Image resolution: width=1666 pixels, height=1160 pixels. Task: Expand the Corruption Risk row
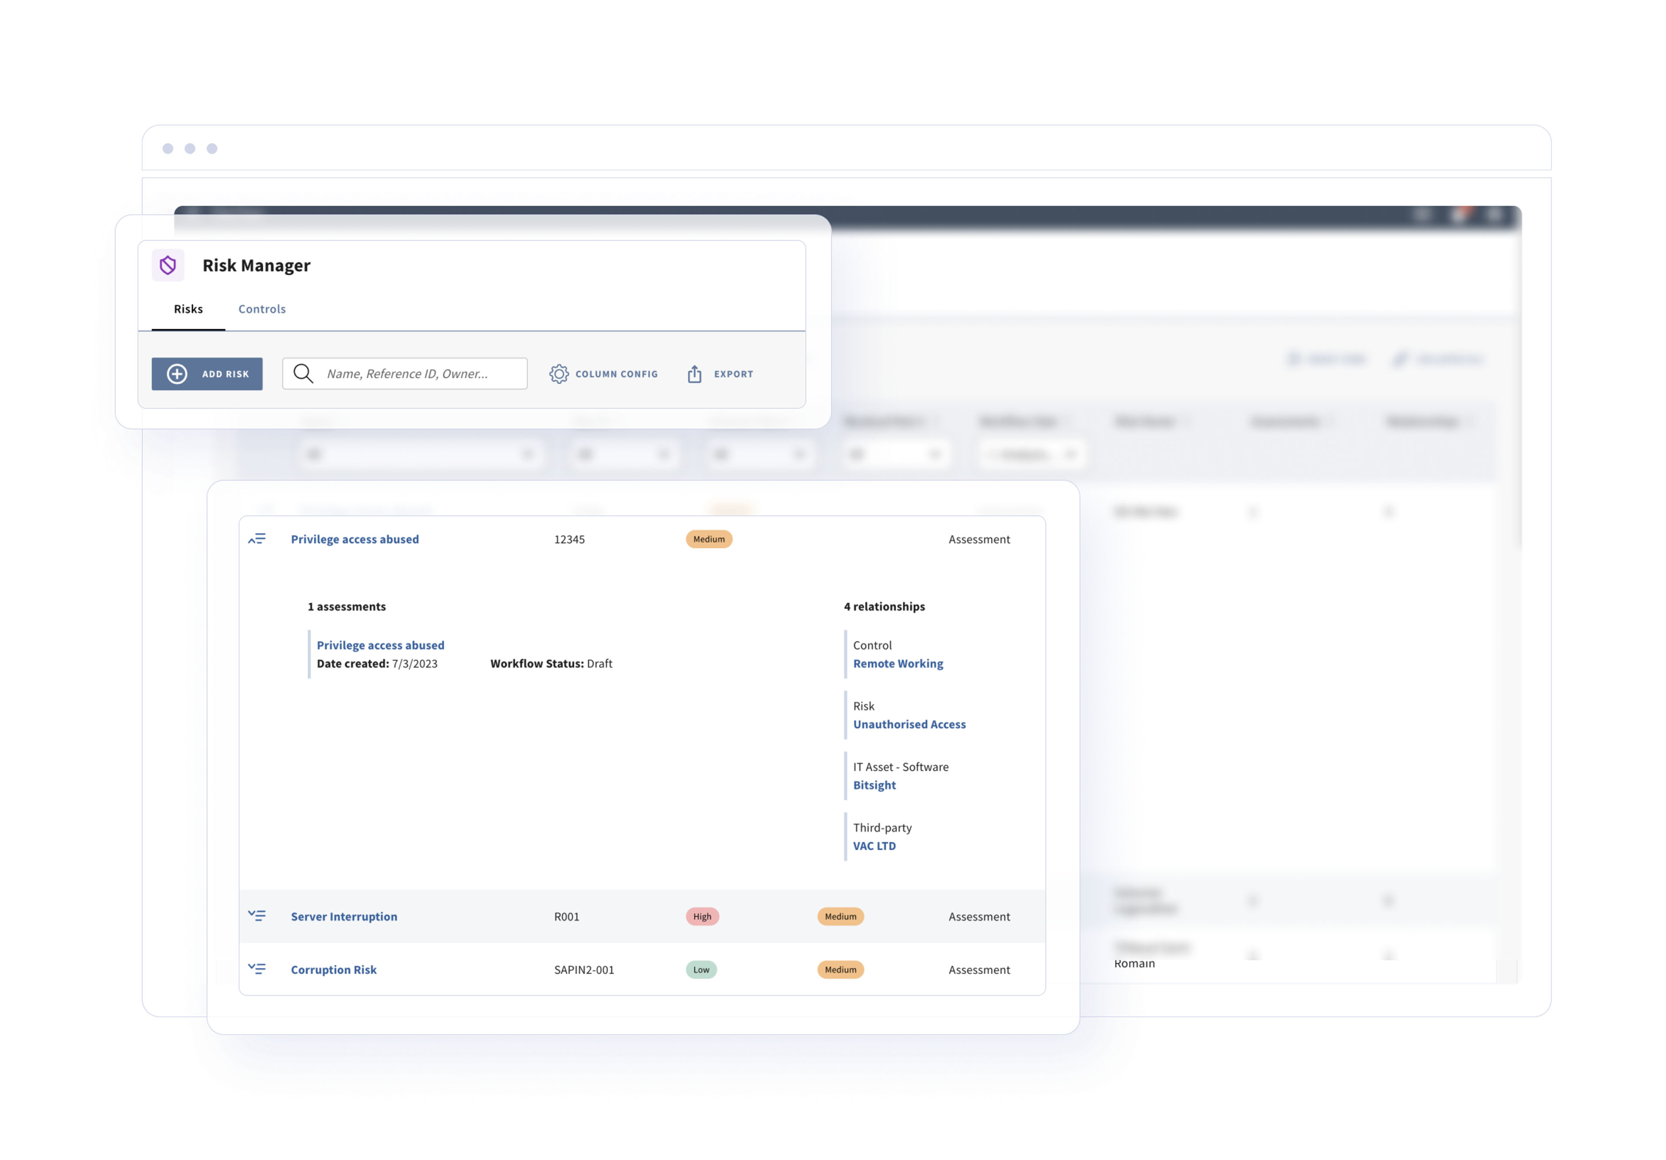coord(257,968)
